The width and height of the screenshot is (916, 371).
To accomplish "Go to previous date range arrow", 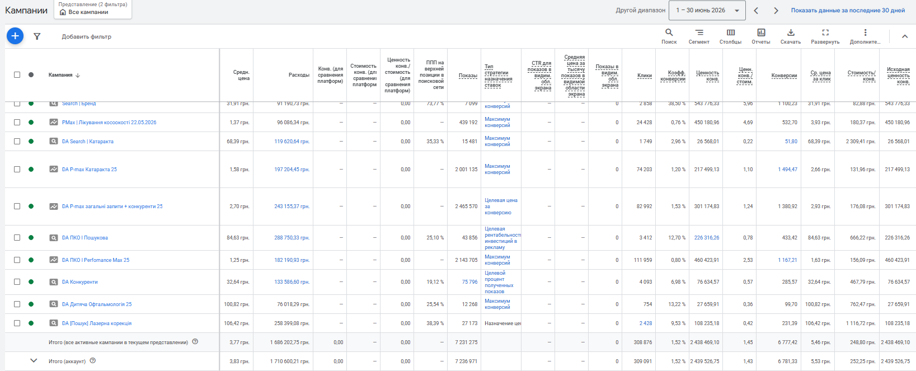I will pos(756,10).
